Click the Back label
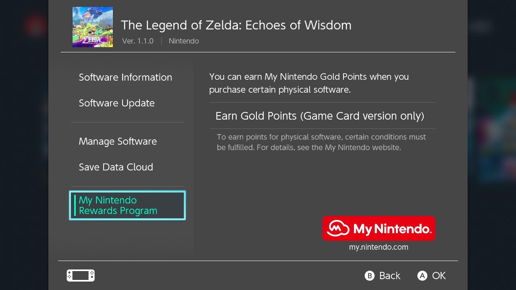Viewport: 516px width, 290px height. 390,275
